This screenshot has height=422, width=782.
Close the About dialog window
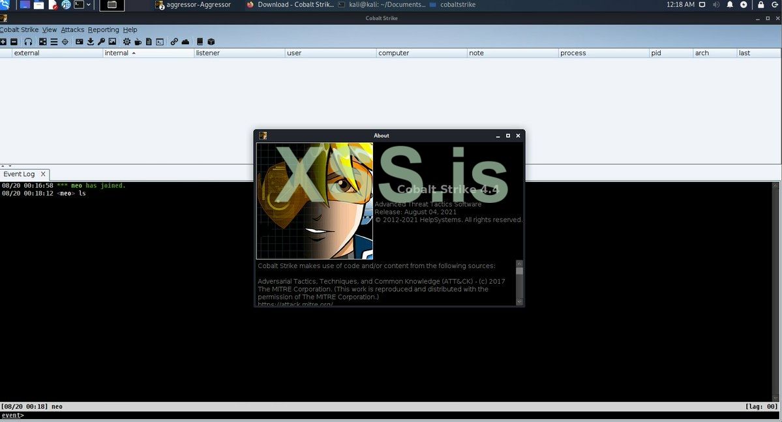[518, 136]
